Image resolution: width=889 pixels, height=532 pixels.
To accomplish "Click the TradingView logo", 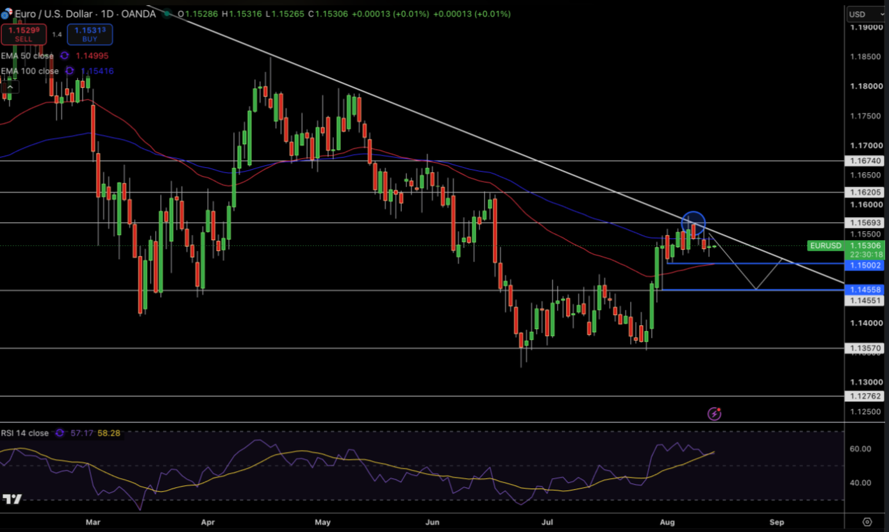I will click(12, 499).
